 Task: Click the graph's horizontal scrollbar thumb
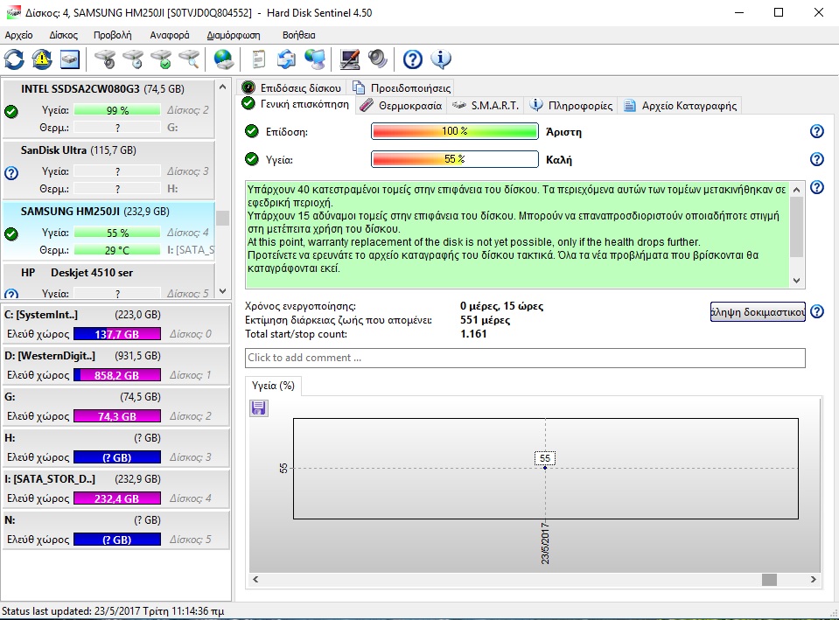(x=769, y=580)
